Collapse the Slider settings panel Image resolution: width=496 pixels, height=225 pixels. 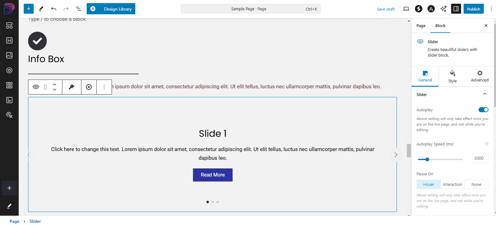(484, 94)
